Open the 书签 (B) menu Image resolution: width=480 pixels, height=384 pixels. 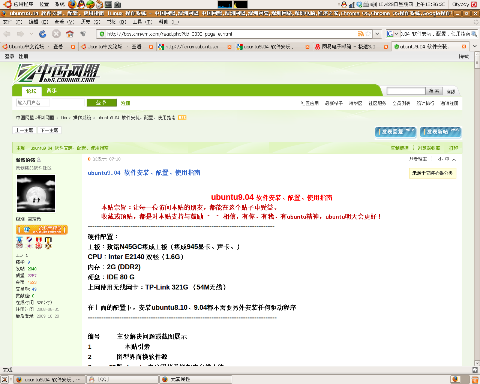(117, 22)
